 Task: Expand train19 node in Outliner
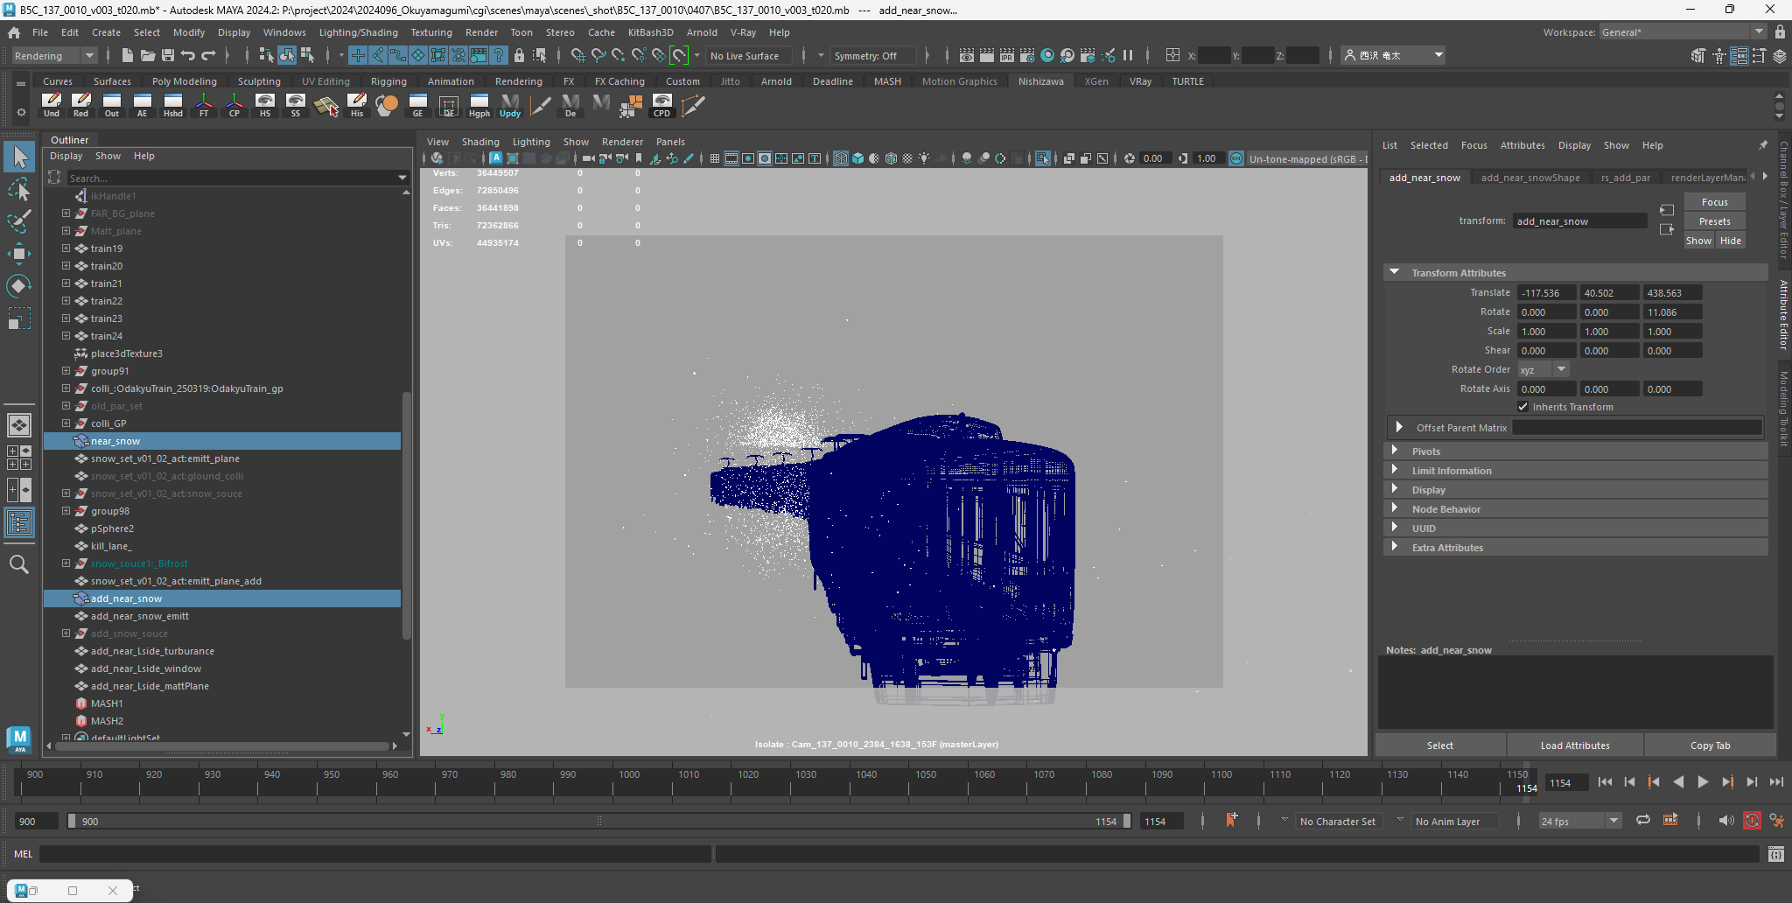pos(66,248)
